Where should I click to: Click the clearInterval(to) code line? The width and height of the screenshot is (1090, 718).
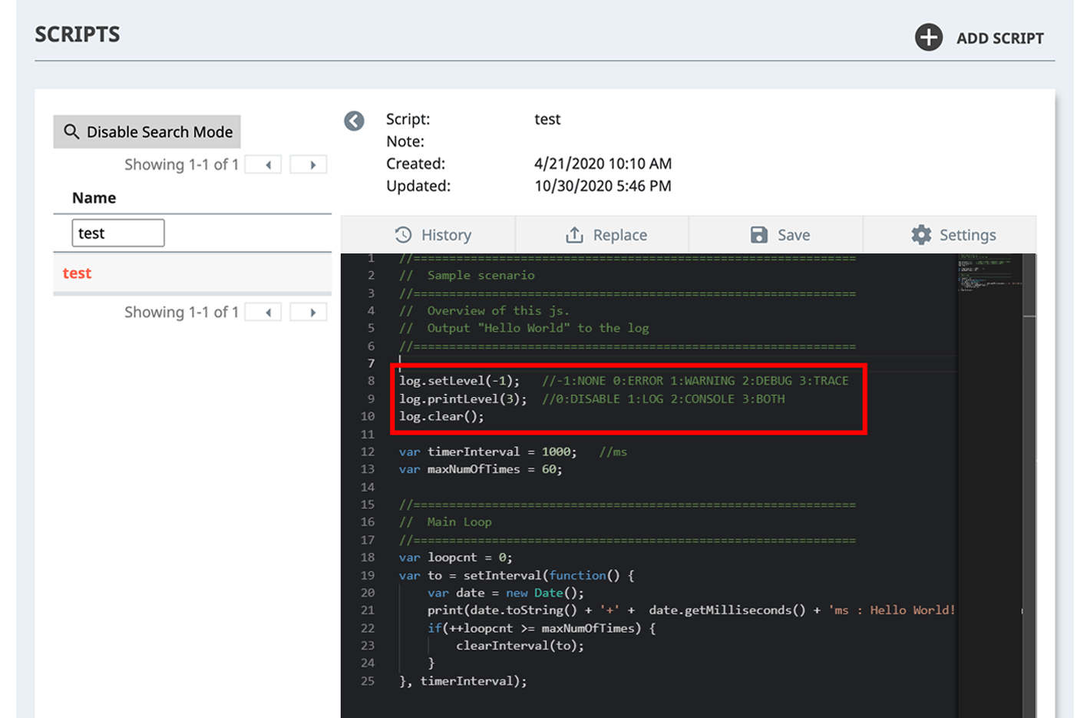[x=520, y=646]
